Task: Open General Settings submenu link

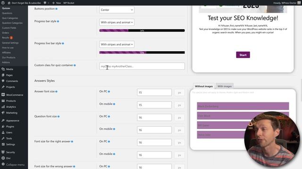Action: (x=10, y=43)
